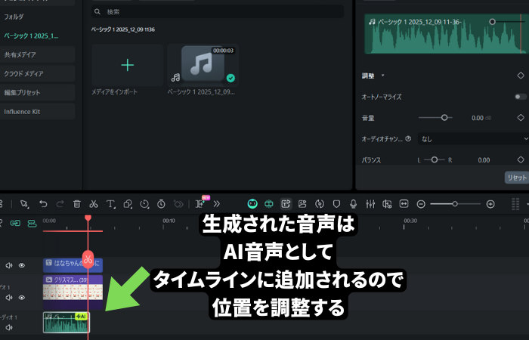Open the crop and shape tool icon

(128, 204)
